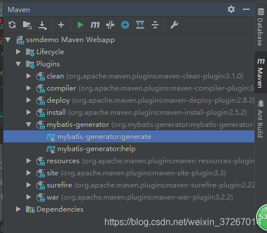Expand the resources plugin node
The height and width of the screenshot is (233, 267).
(29, 161)
